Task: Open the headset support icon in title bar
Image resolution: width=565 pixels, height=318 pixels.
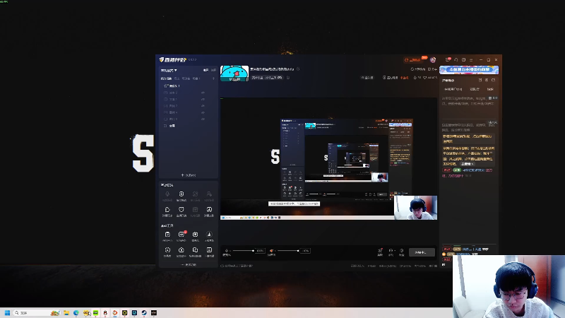Action: point(456,60)
